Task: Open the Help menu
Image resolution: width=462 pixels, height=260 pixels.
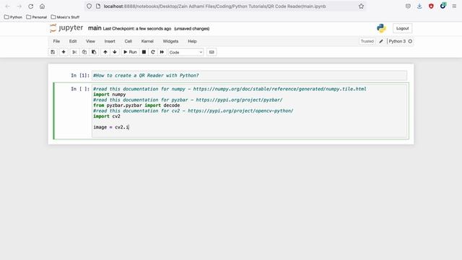Action: click(x=192, y=41)
